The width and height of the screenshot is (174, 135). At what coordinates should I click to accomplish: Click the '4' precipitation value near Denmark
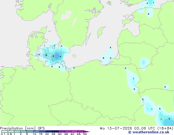click(60, 56)
